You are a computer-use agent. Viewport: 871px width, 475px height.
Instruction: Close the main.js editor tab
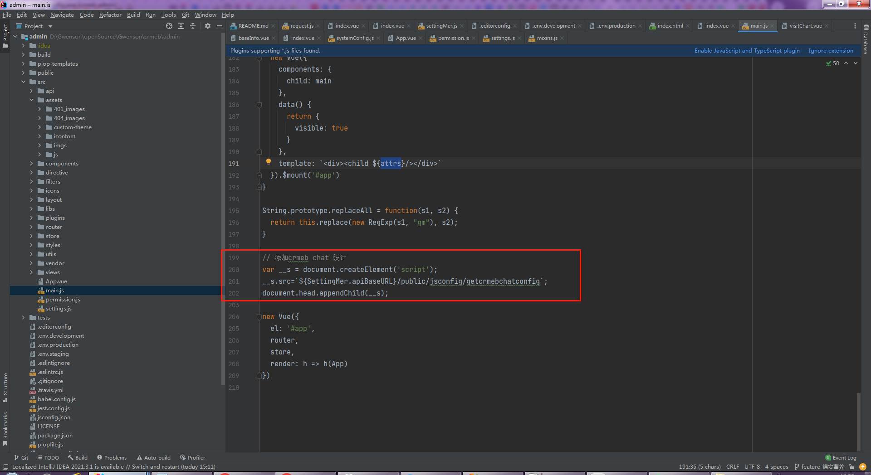click(772, 26)
